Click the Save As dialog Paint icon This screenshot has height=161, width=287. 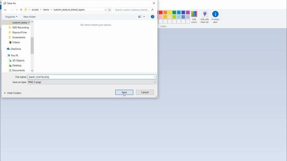click(5, 3)
